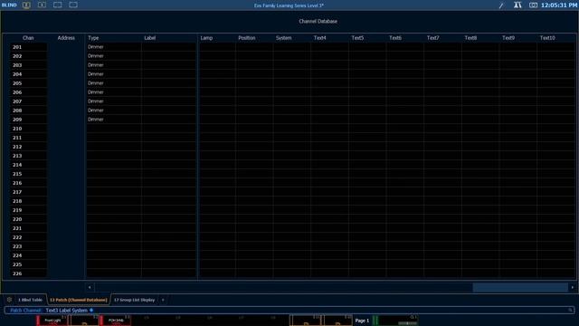Image resolution: width=579 pixels, height=326 pixels.
Task: Click the Type column header
Action: (x=93, y=38)
